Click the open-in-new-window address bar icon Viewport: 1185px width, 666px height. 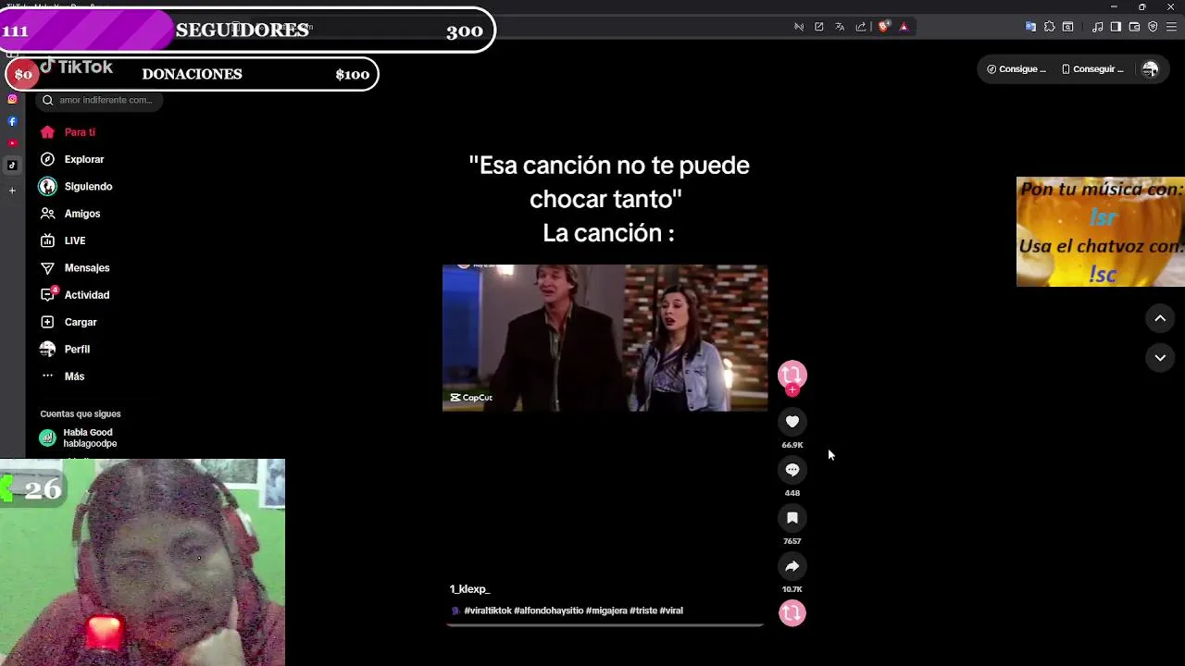[x=819, y=27]
